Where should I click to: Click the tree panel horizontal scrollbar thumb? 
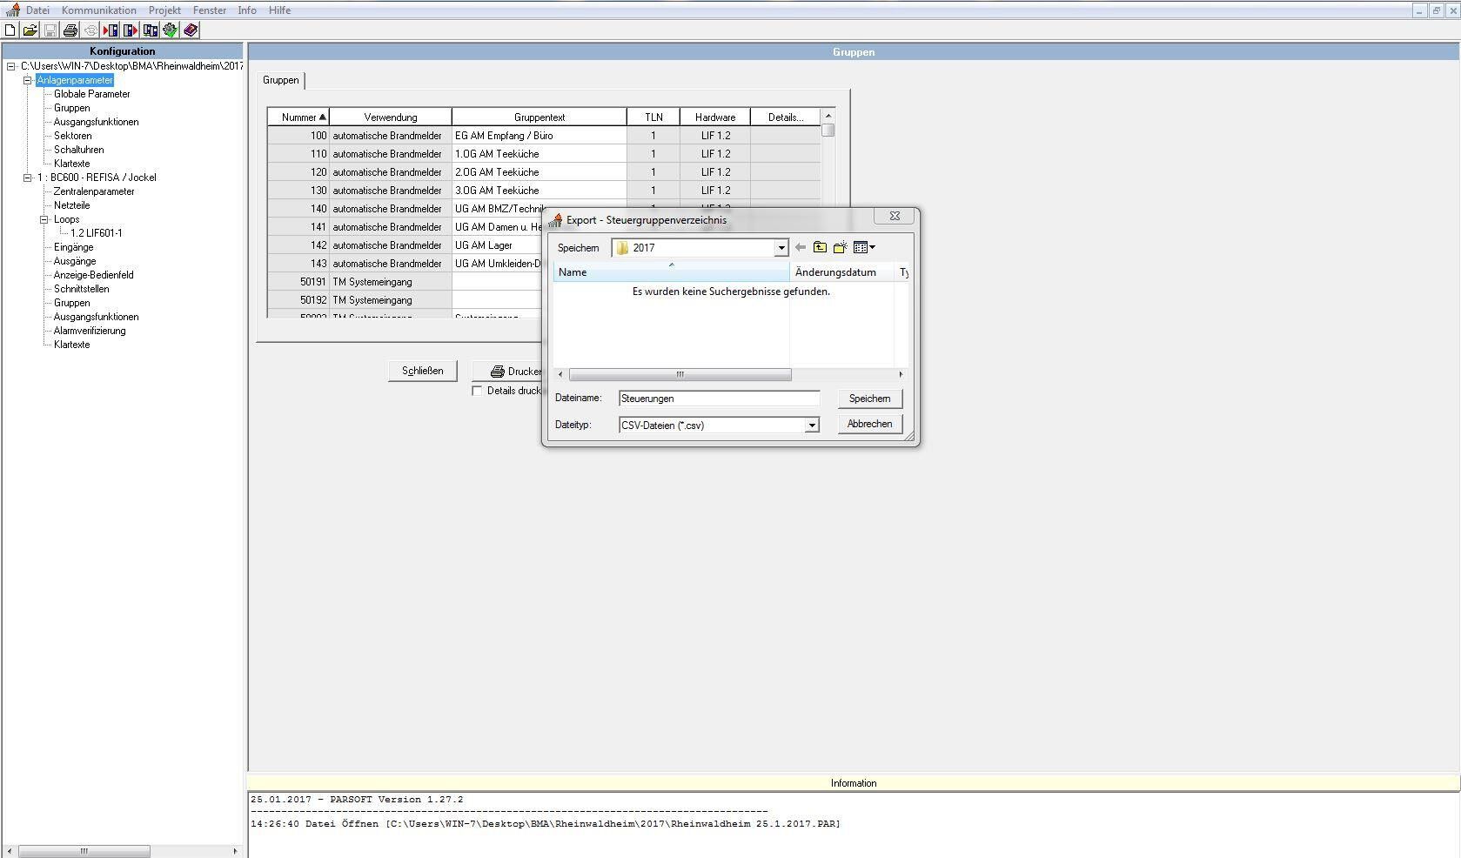[x=84, y=851]
